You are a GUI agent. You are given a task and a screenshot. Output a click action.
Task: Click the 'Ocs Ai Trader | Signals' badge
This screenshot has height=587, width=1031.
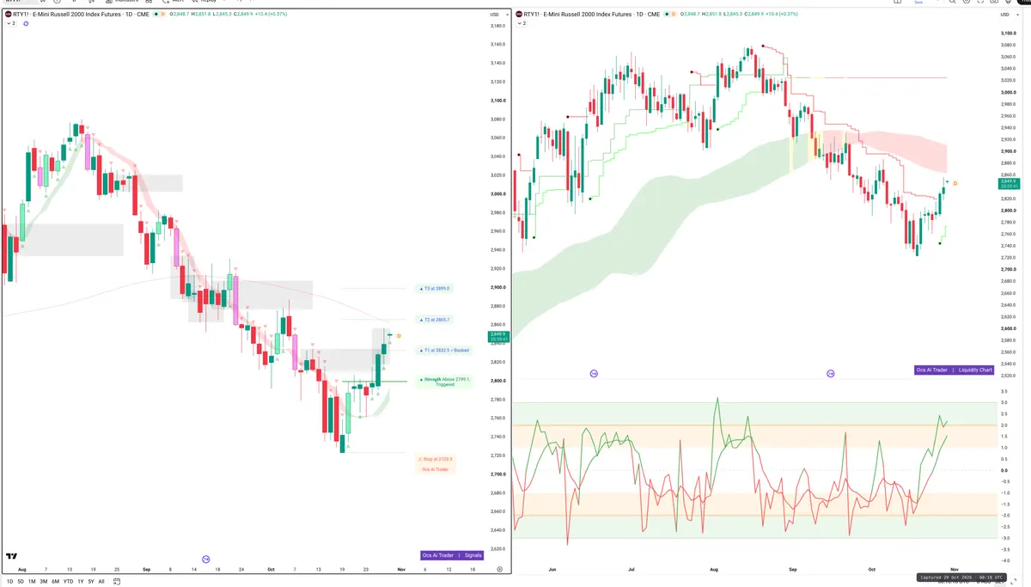pos(453,555)
